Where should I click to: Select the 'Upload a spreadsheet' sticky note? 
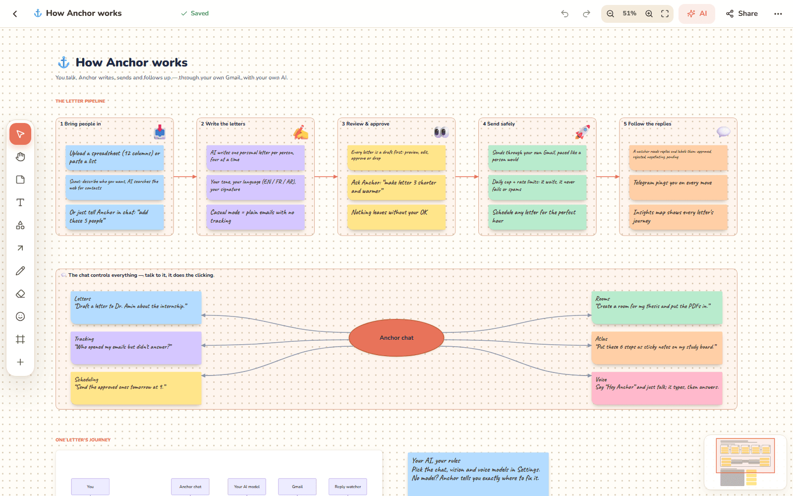114,158
